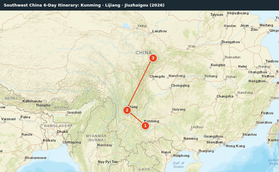Click the Yichang city label
279x172 pixels.
(x=211, y=76)
